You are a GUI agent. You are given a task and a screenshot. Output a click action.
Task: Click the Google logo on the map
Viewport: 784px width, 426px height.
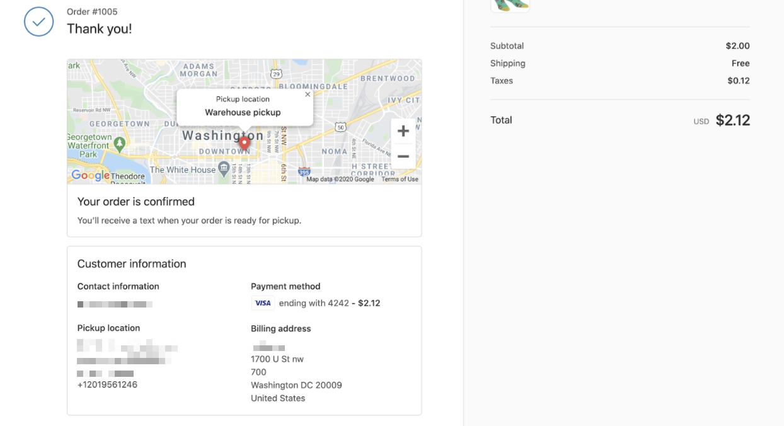(90, 175)
